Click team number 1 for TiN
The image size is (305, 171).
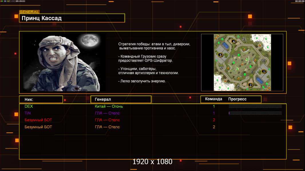[214, 113]
